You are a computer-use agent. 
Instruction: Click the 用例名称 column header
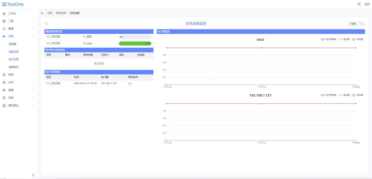(133, 77)
